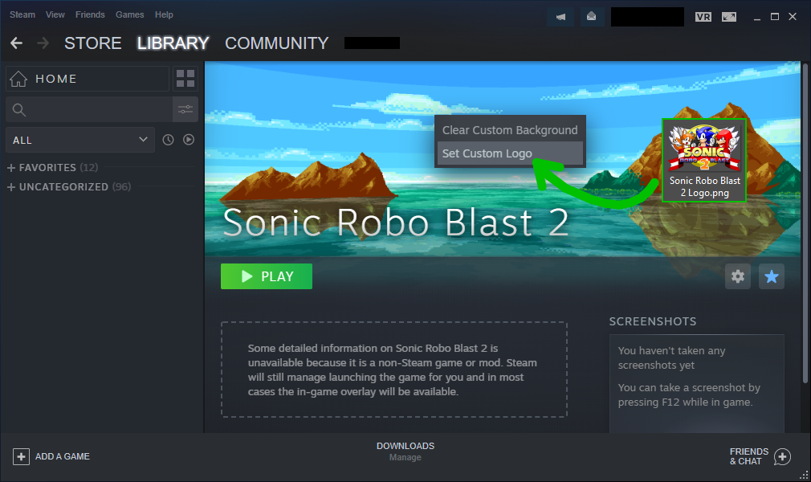Click the library search magnifier icon
811x482 pixels.
(x=19, y=110)
